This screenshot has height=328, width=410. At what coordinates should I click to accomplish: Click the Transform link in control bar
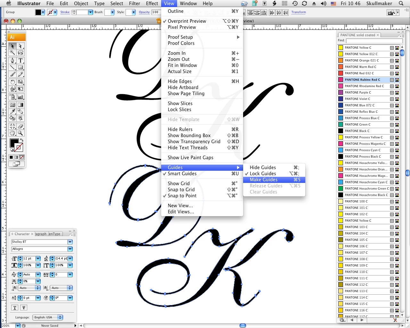pyautogui.click(x=299, y=12)
